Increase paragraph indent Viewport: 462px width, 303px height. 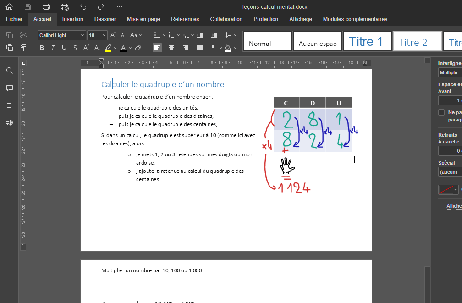coord(214,35)
